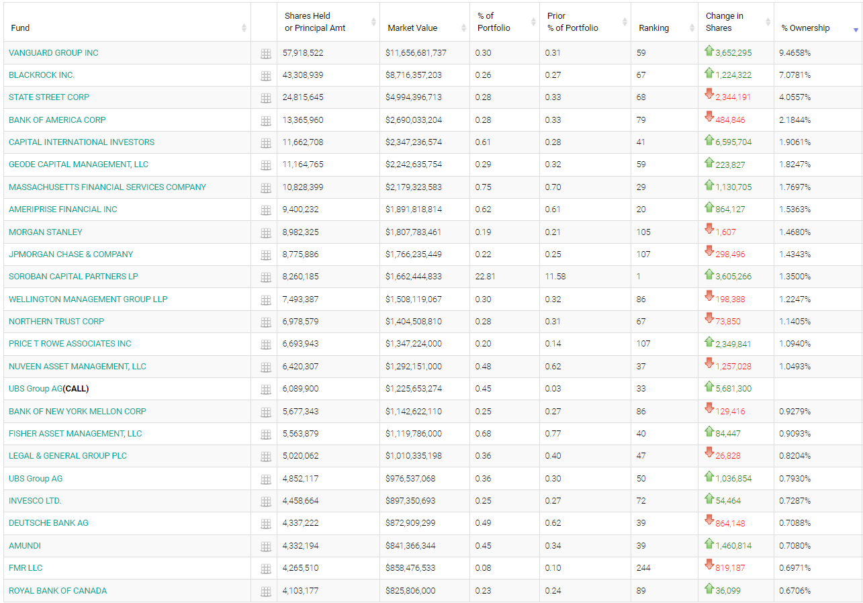The width and height of the screenshot is (863, 603).
Task: Select FMR LLC ranking value 244
Action: click(643, 567)
